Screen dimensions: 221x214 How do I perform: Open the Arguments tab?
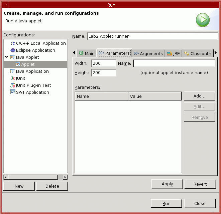coord(148,53)
